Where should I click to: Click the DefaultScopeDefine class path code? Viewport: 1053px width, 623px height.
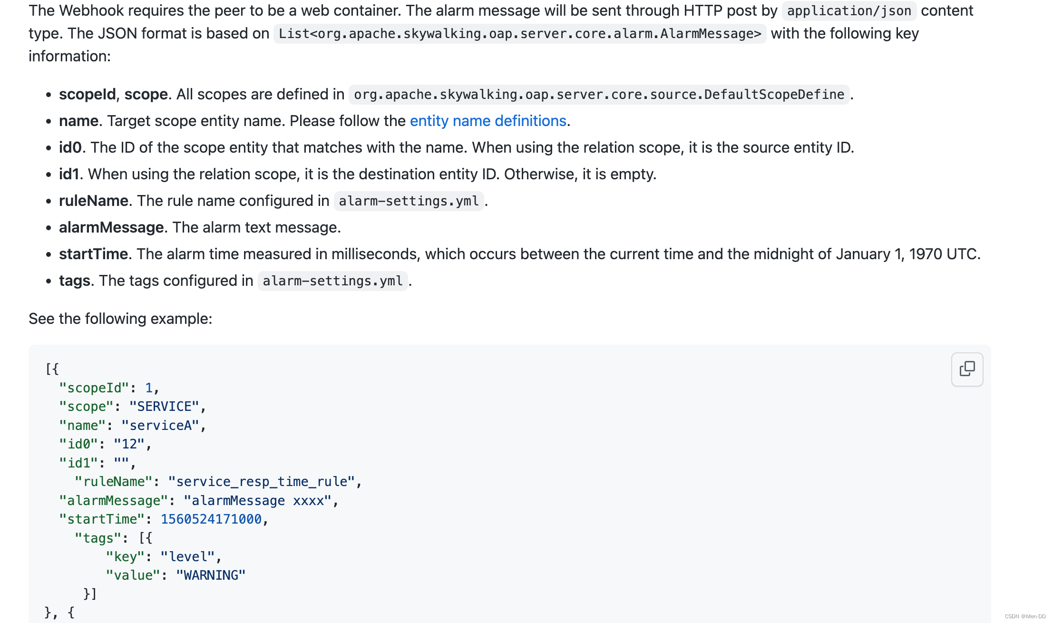tap(599, 94)
